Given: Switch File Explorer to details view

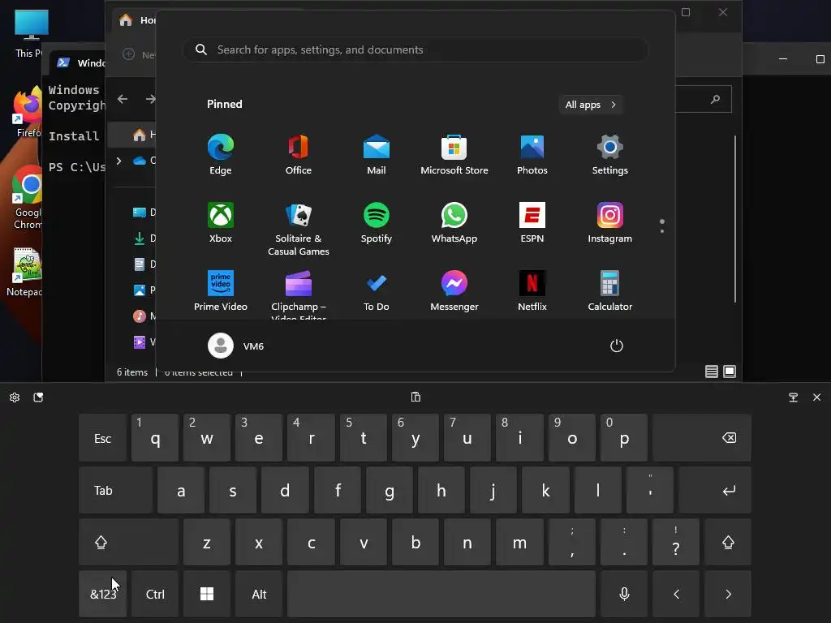Looking at the screenshot, I should (711, 372).
